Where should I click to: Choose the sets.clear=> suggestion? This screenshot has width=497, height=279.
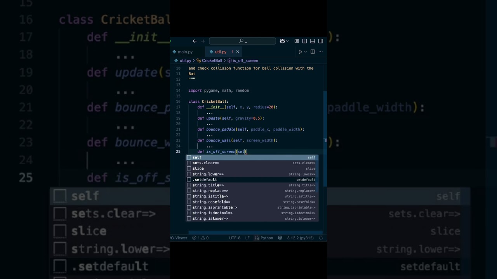tap(252, 163)
